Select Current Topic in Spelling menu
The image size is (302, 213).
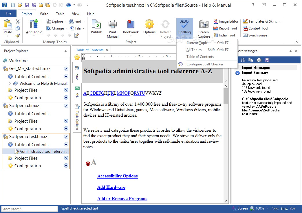point(207,43)
